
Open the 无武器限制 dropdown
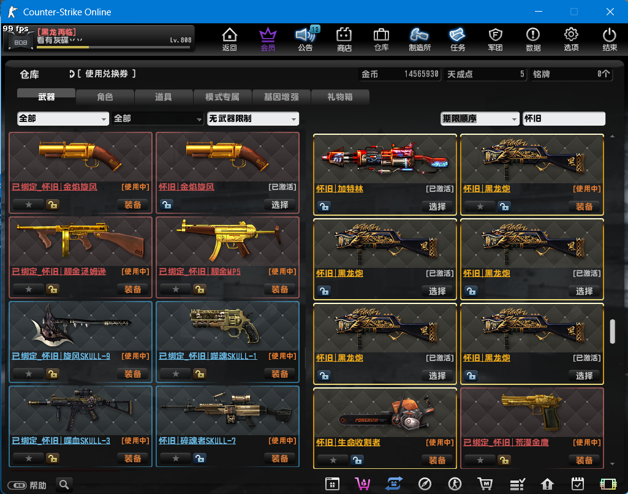coord(252,118)
